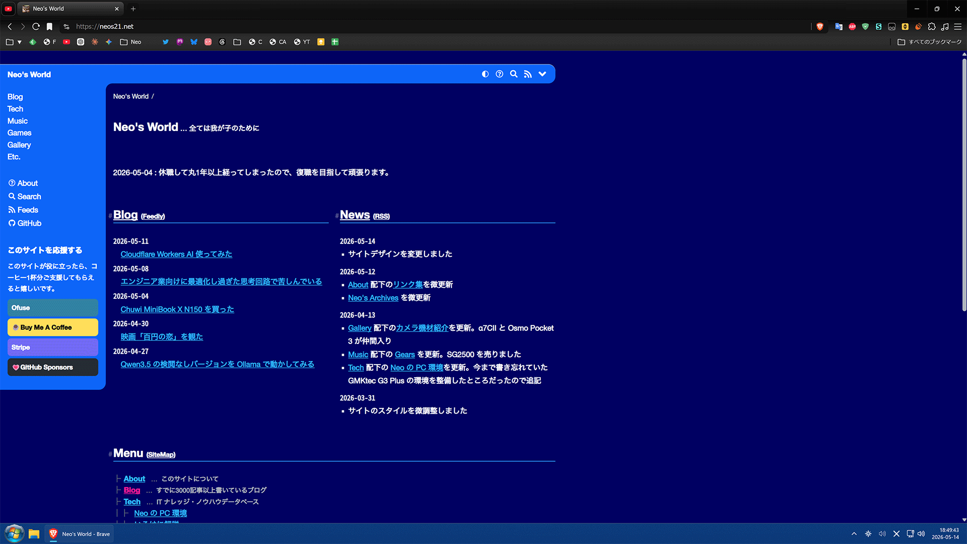
Task: Open the Extensions puzzle piece menu
Action: tap(932, 26)
